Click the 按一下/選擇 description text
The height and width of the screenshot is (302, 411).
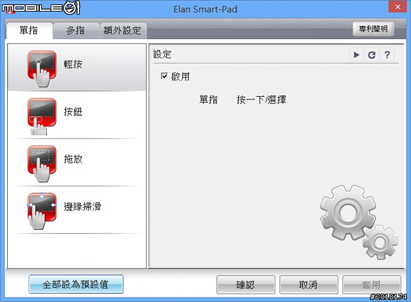261,100
